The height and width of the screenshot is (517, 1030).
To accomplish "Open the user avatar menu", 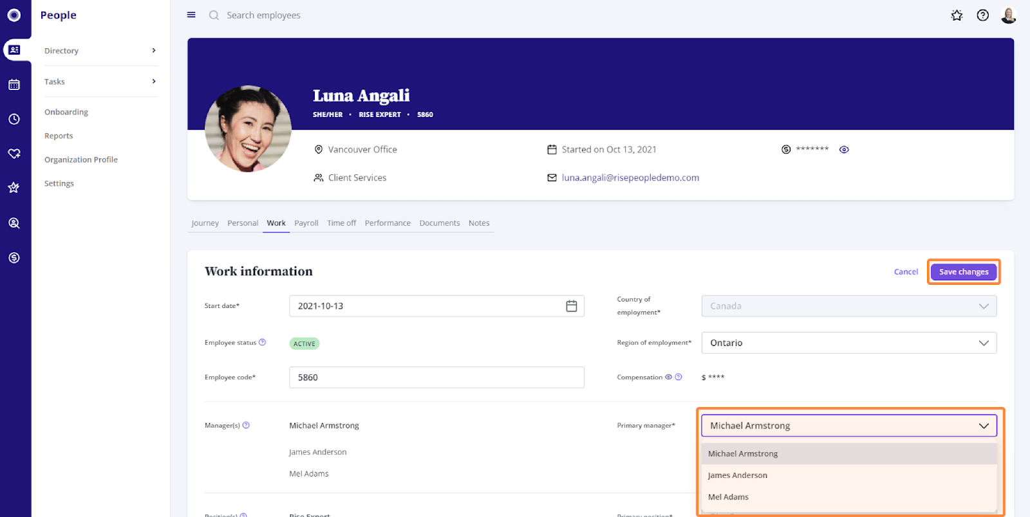I will pos(1009,15).
